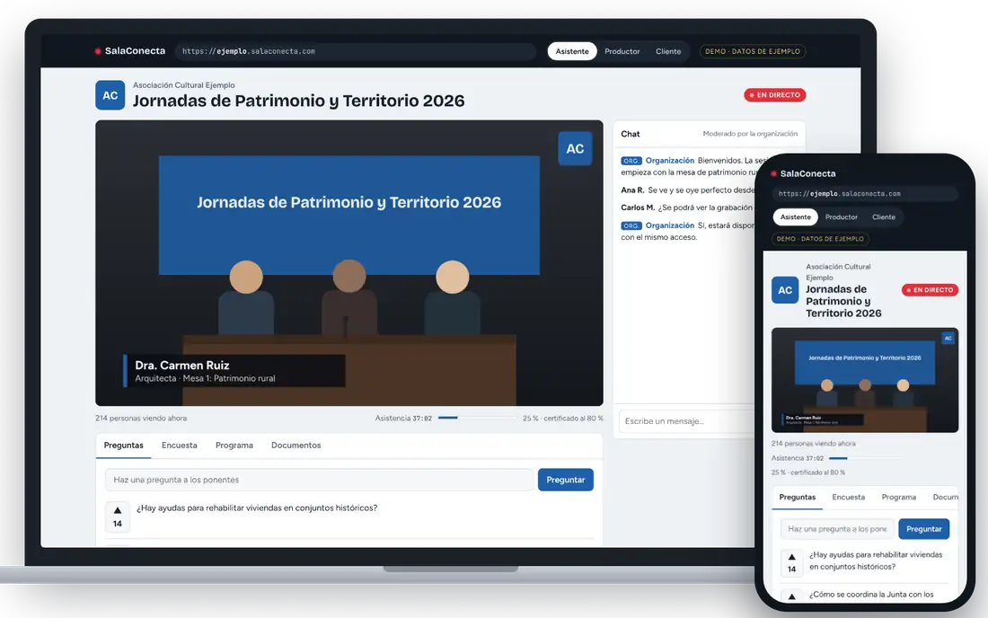Click the AC watermark badge in the laptop video
Screen dimensions: 988x618
click(575, 149)
